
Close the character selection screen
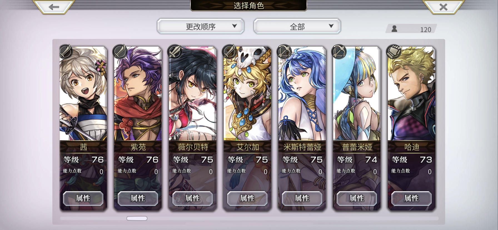point(443,7)
